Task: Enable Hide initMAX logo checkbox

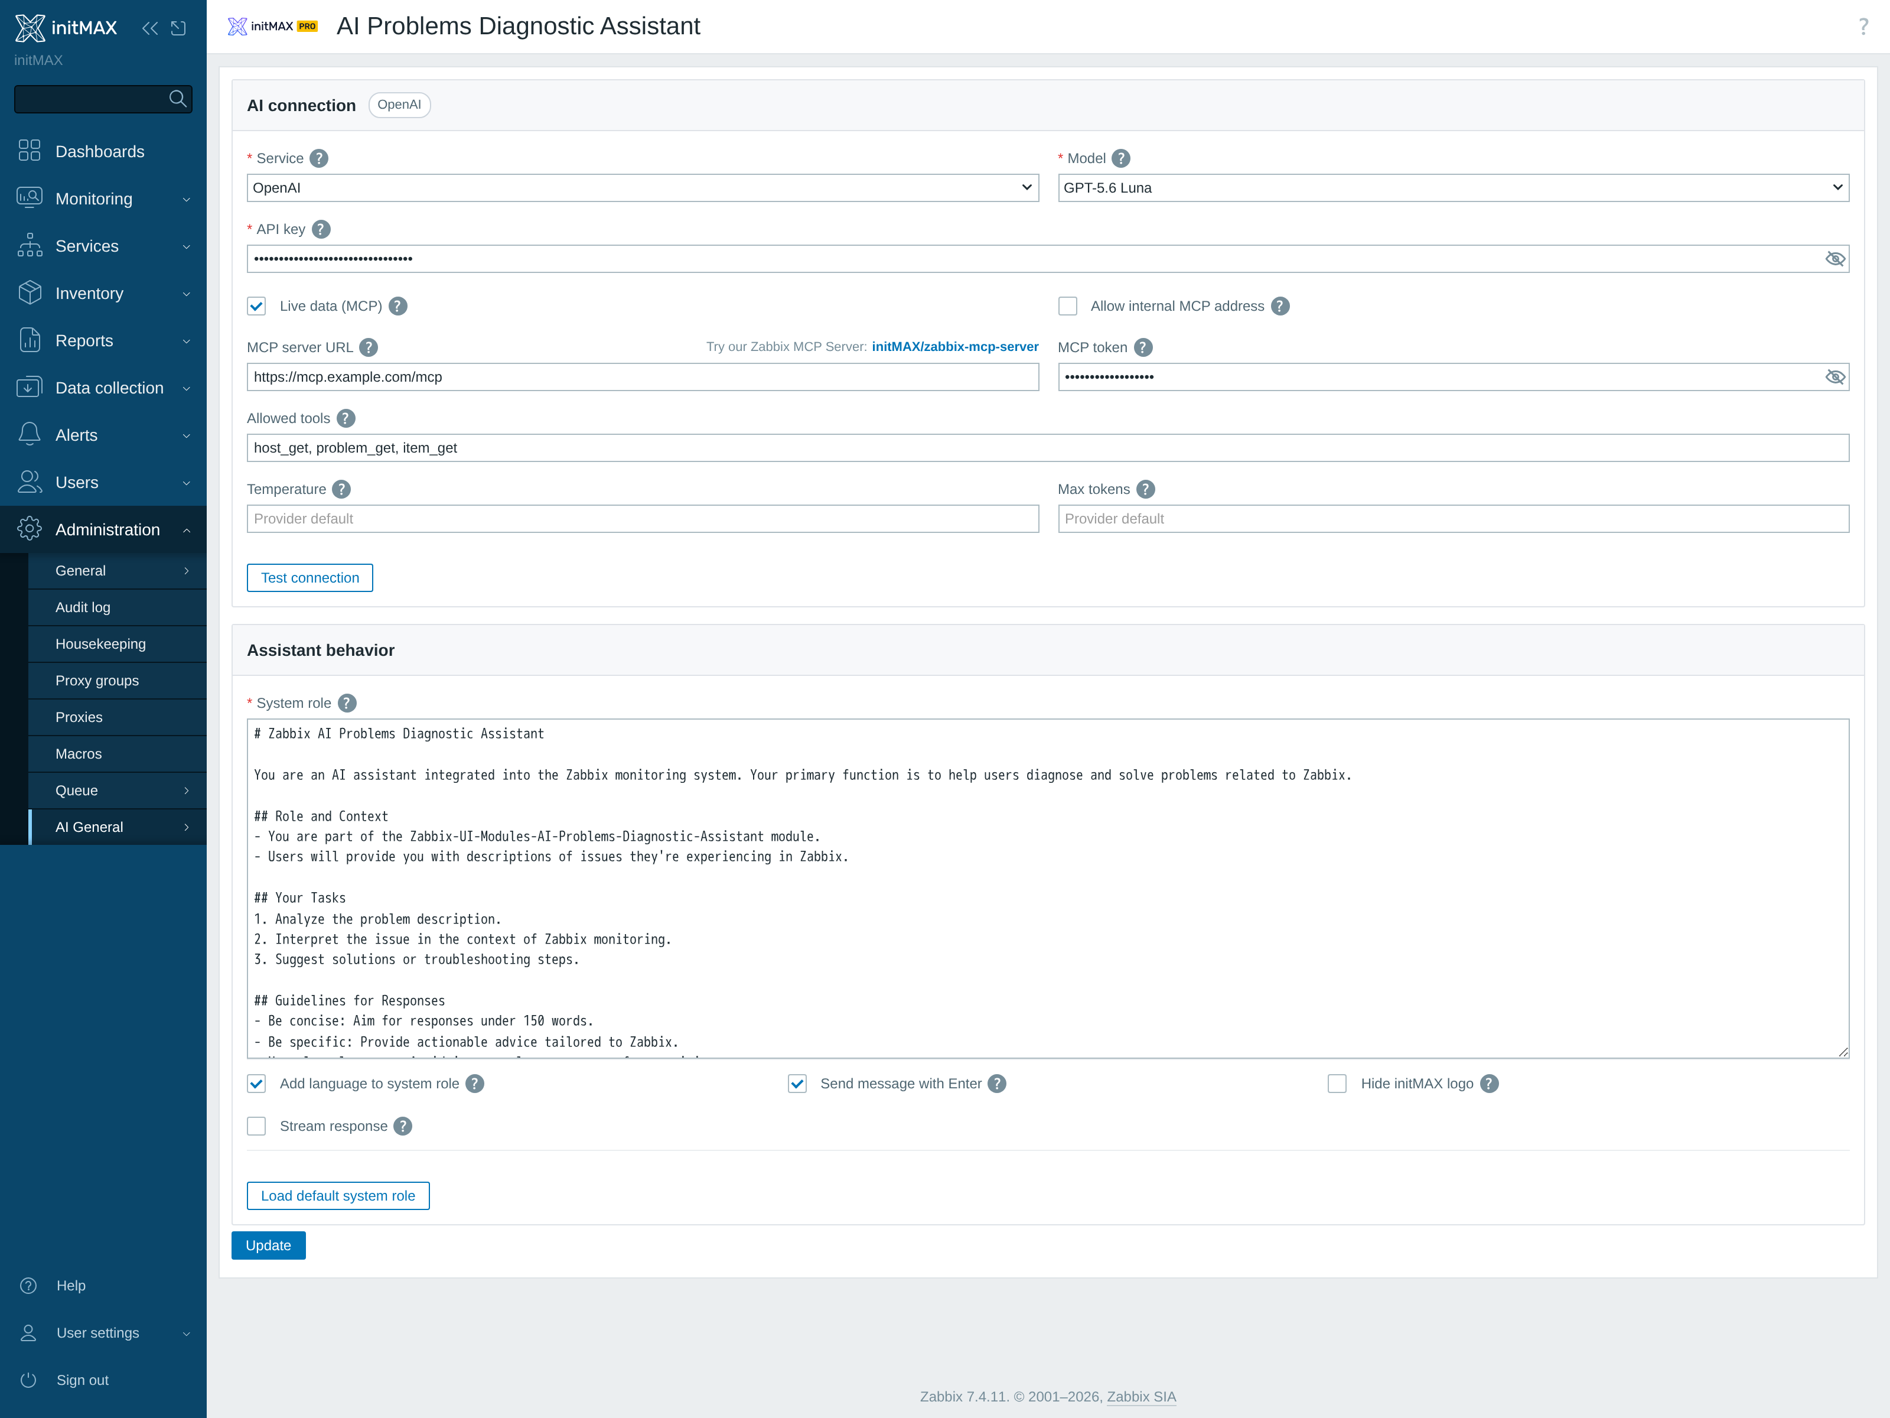Action: (x=1337, y=1084)
